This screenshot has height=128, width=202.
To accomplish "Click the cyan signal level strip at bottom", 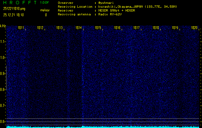I will [103, 127].
